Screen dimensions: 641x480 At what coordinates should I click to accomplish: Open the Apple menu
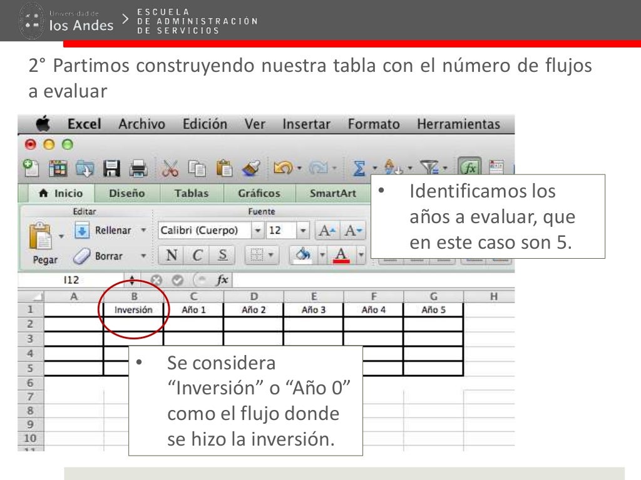(x=43, y=124)
